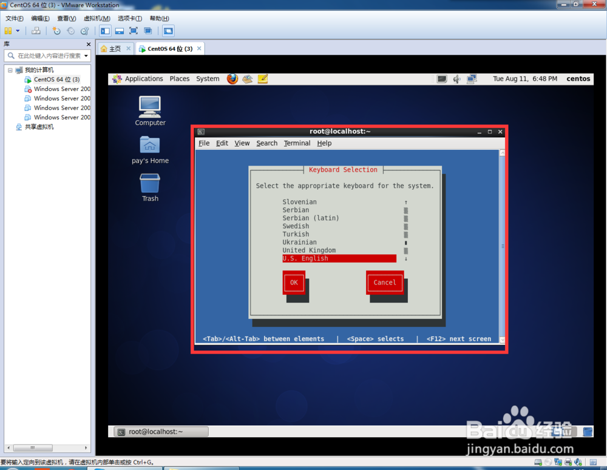Open the gedit text editor panel icon
This screenshot has width=607, height=470.
tap(263, 79)
